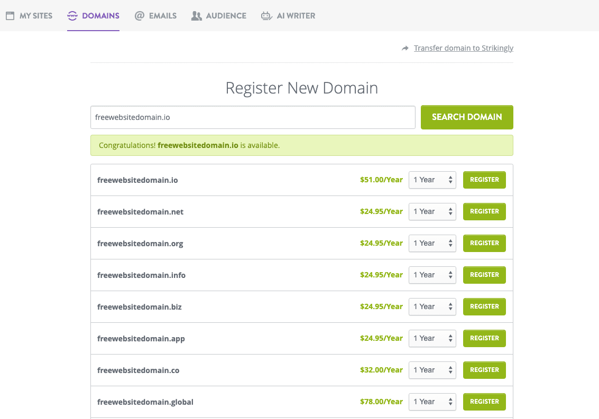Register freewebsitedomain.io
Viewport: 599px width, 419px height.
(x=484, y=180)
